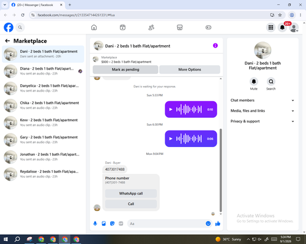Open the Facebook logo home link

9,27
